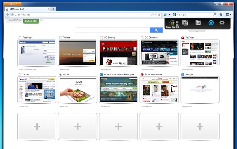Viewport: 237px width, 149px height.
Task: Add dial using empty tile under Yahoo
Action: (37, 126)
